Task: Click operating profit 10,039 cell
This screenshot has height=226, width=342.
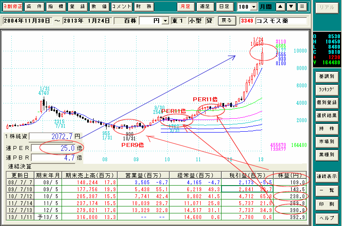Action: [x=141, y=203]
